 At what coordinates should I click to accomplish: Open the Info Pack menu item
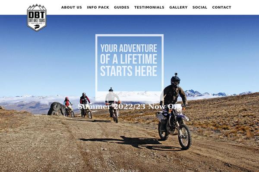98,7
